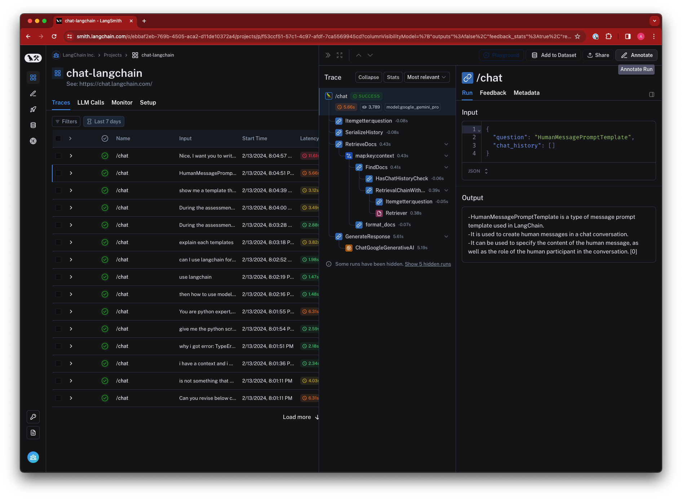The width and height of the screenshot is (682, 499).
Task: Click the map:key:context parallel icon
Action: pos(349,156)
